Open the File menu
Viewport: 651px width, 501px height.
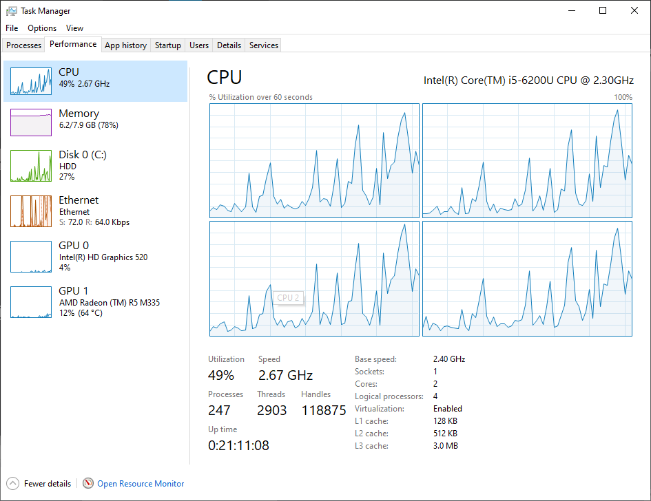coord(12,28)
